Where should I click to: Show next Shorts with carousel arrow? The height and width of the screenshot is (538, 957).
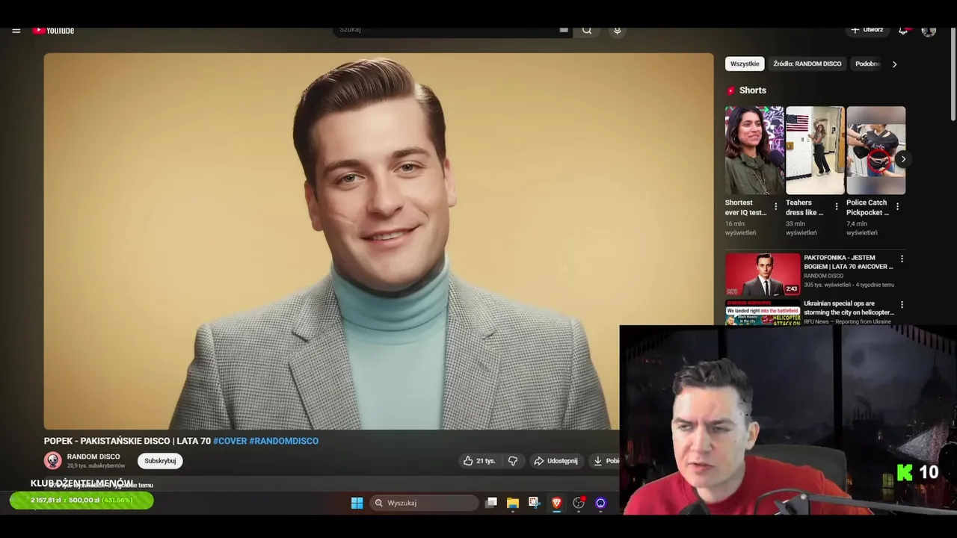coord(903,158)
